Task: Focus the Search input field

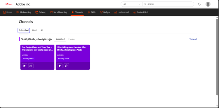Action: [x=168, y=4]
